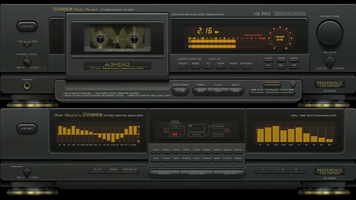
Task: Mute the audio with Mute button
Action: pyautogui.click(x=294, y=61)
